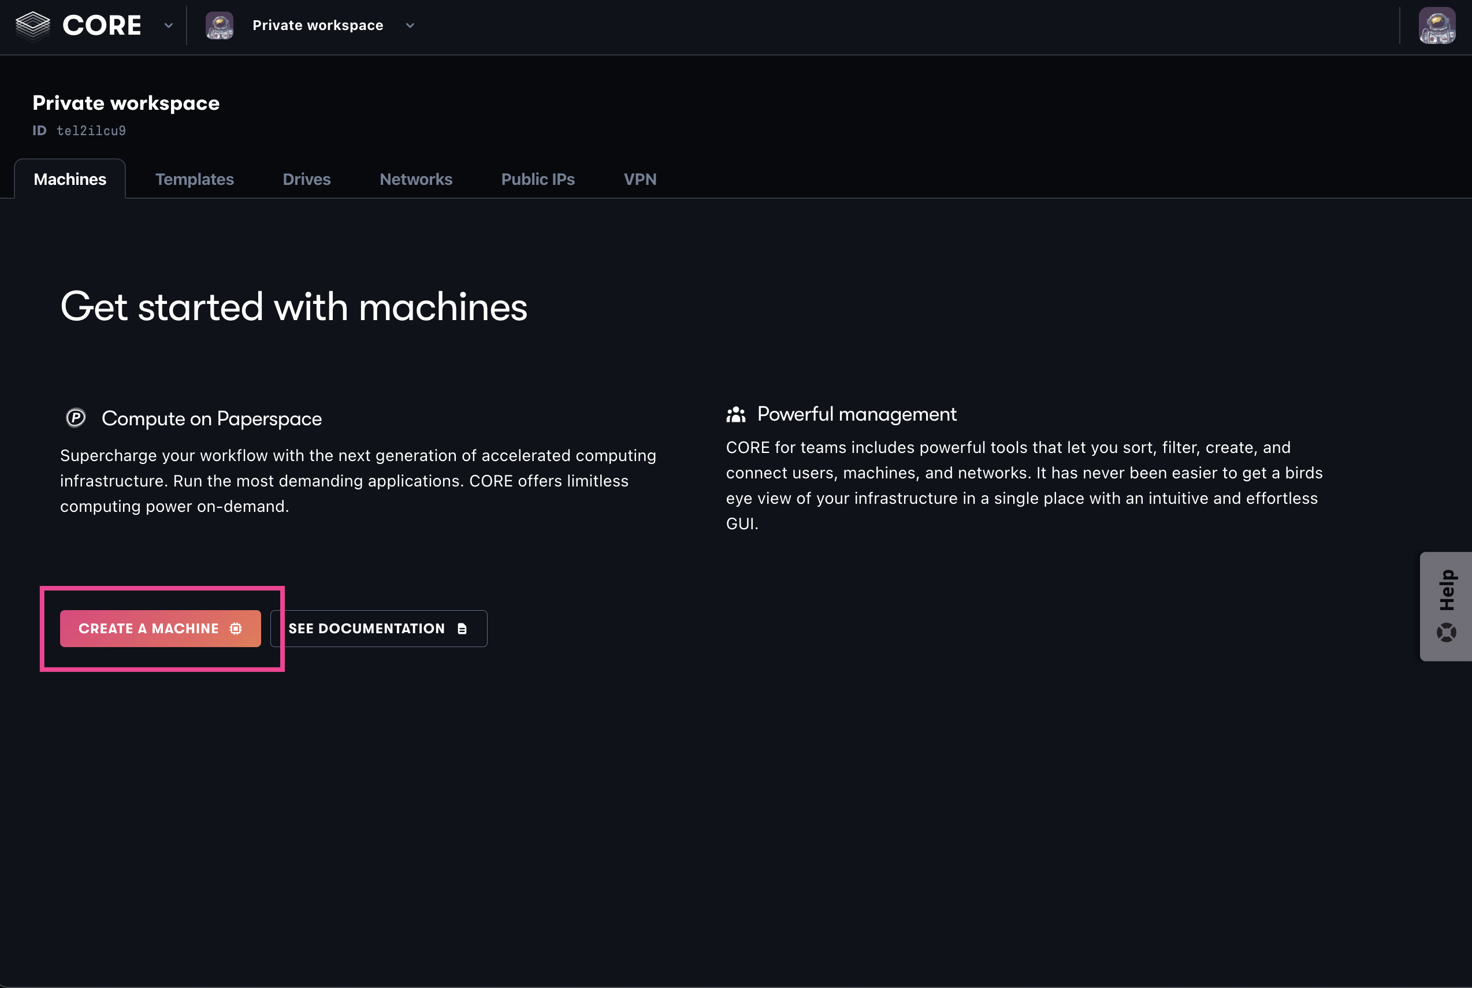The image size is (1472, 988).
Task: Open the Public IPs tab
Action: click(538, 177)
